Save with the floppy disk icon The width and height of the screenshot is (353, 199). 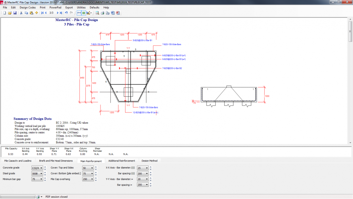[x=15, y=13]
